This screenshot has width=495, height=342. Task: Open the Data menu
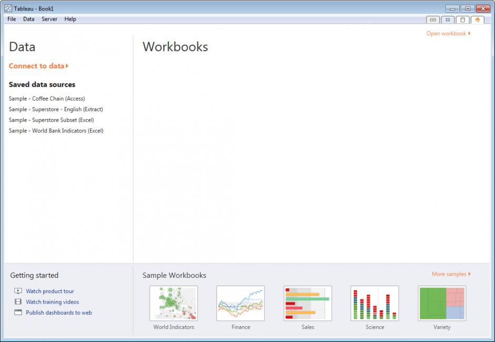[29, 19]
